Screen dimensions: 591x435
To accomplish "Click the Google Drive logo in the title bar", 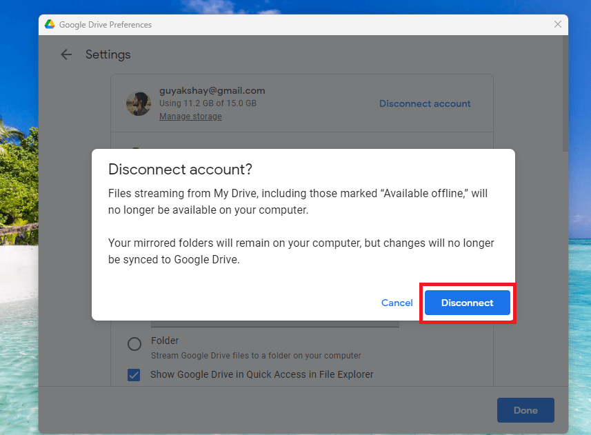I will [x=49, y=24].
